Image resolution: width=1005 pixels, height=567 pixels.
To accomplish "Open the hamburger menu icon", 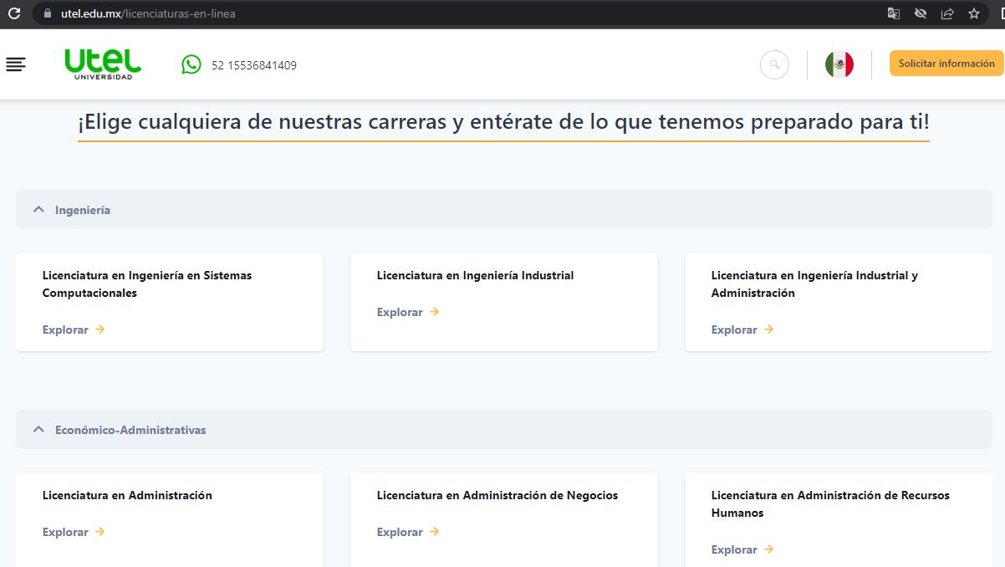I will tap(16, 64).
